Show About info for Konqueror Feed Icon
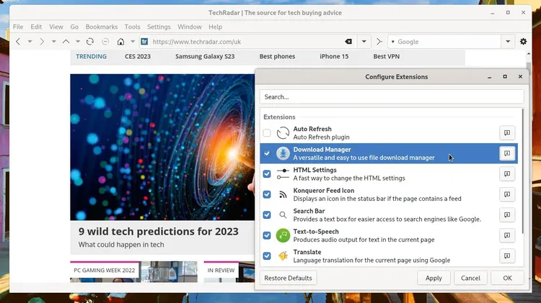541x303 pixels. click(x=507, y=194)
